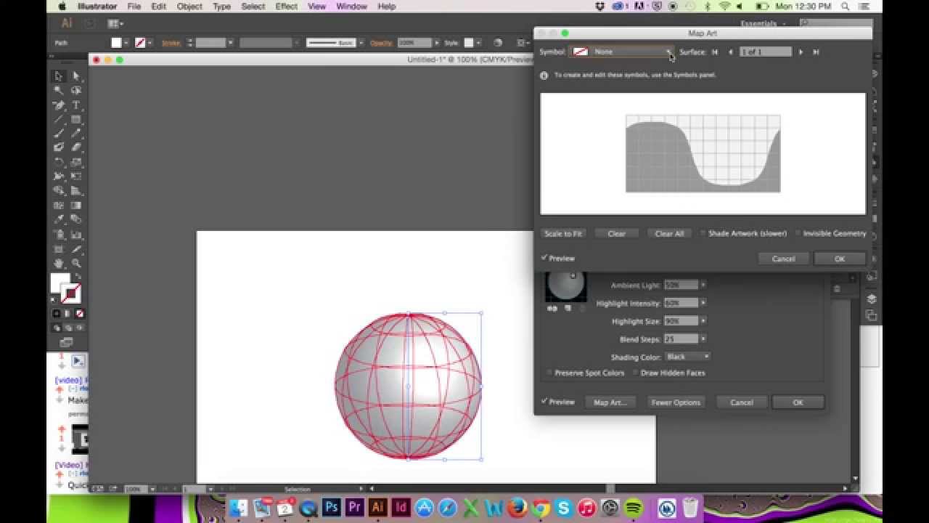The width and height of the screenshot is (929, 523).
Task: Enable Preserve Spot Colors checkbox
Action: pos(549,373)
